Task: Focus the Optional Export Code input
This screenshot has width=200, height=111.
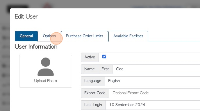Action: [x=154, y=93]
